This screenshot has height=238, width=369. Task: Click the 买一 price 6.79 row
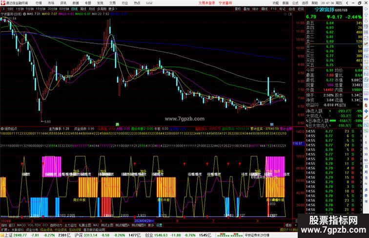[x=334, y=46]
